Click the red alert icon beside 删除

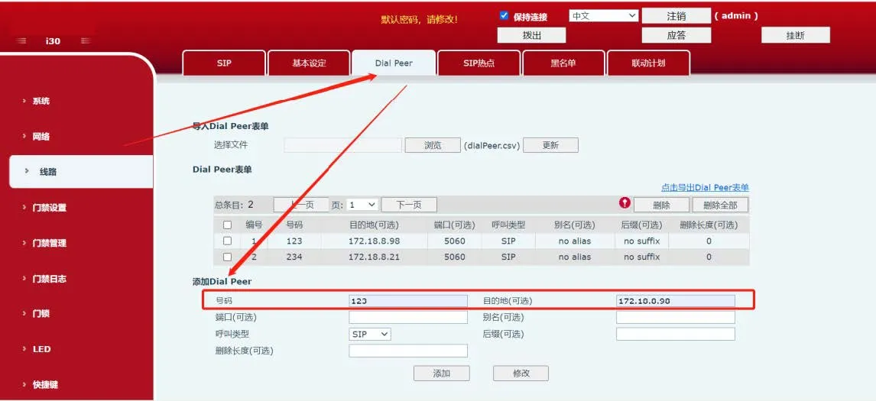(x=625, y=203)
